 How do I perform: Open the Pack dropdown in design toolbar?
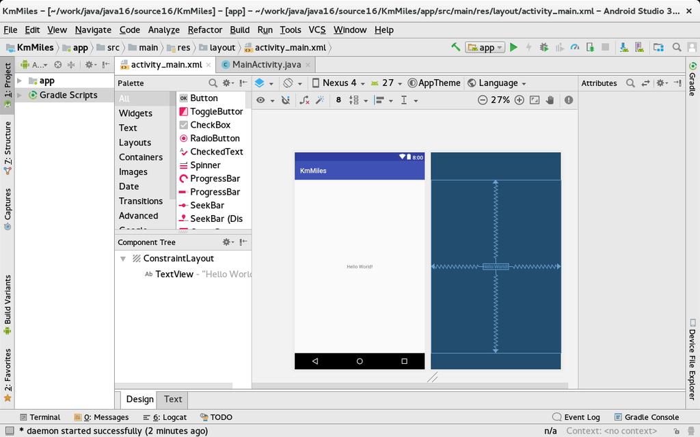click(358, 100)
